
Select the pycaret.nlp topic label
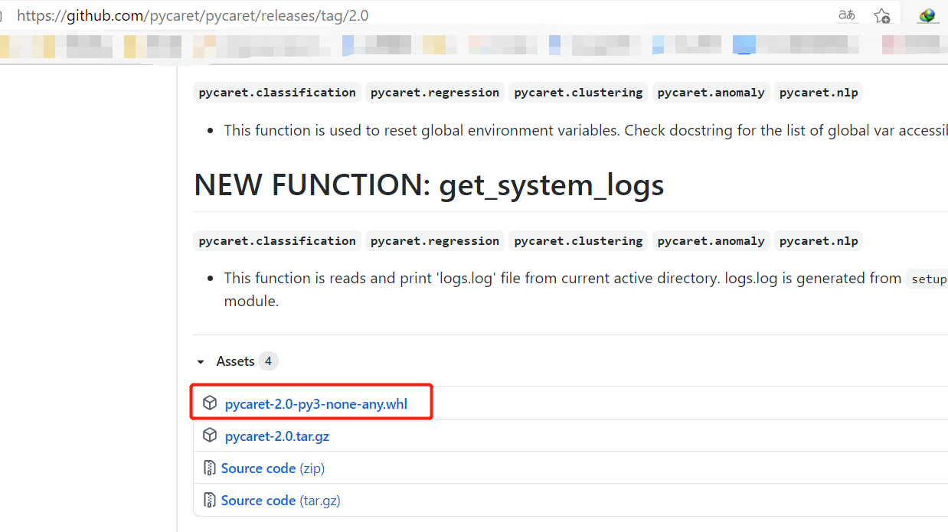coord(818,92)
